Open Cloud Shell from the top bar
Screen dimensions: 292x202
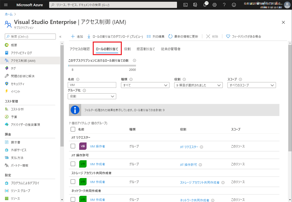(x=185, y=5)
